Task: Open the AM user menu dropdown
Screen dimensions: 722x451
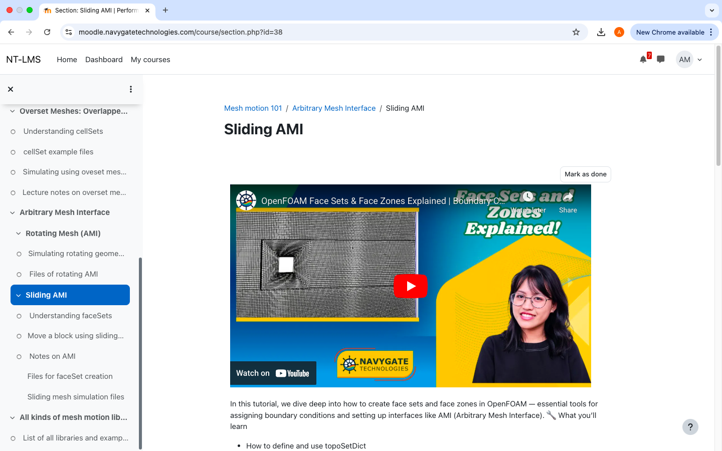Action: (x=690, y=60)
